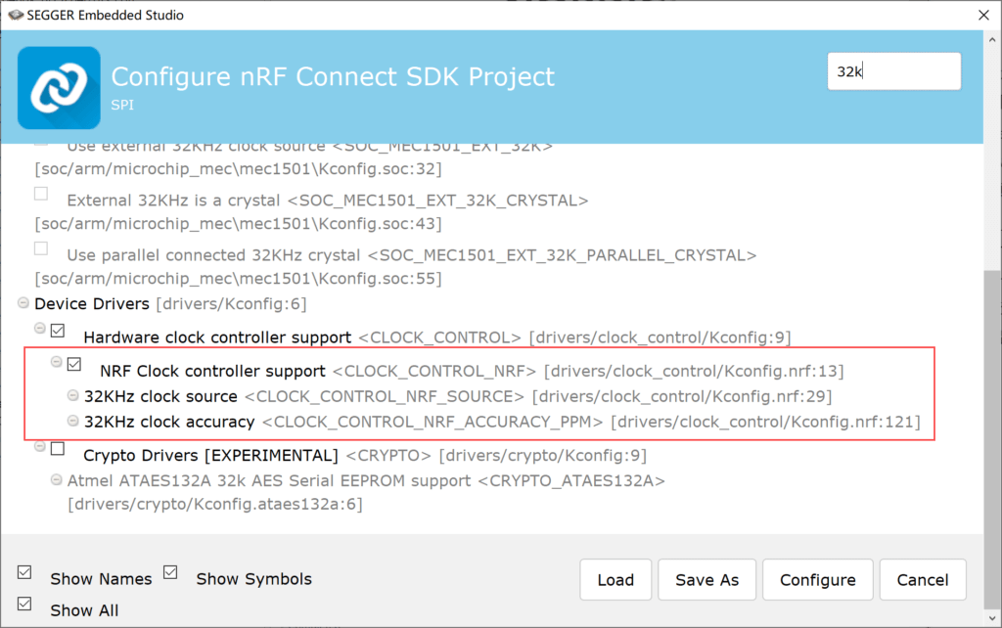Uncheck Hardware clock controller support checkbox

coord(58,331)
